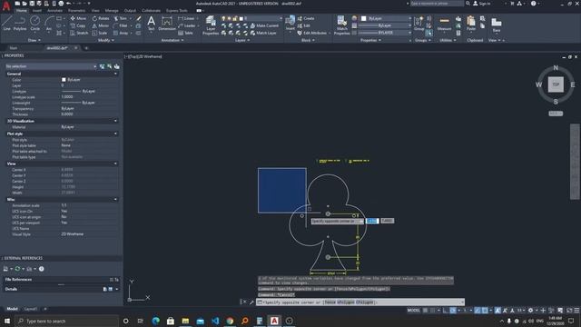Select the Arc tool
Viewport: 581px width, 327px height.
pos(48,23)
